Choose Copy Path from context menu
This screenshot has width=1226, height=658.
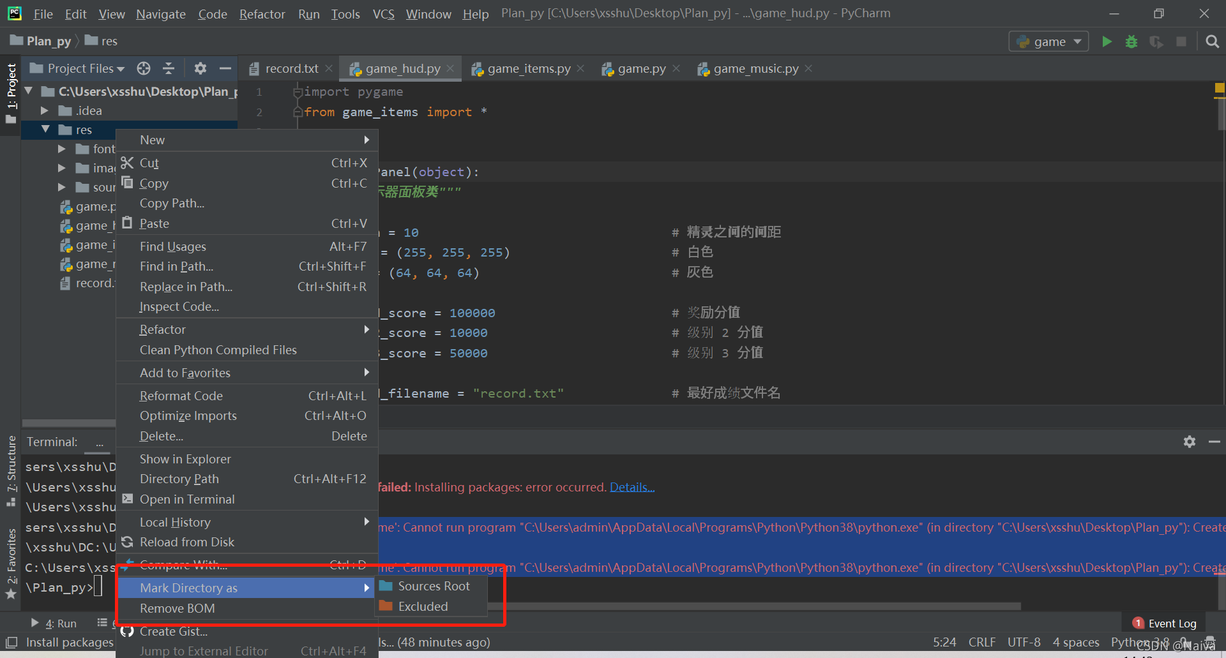(247, 203)
